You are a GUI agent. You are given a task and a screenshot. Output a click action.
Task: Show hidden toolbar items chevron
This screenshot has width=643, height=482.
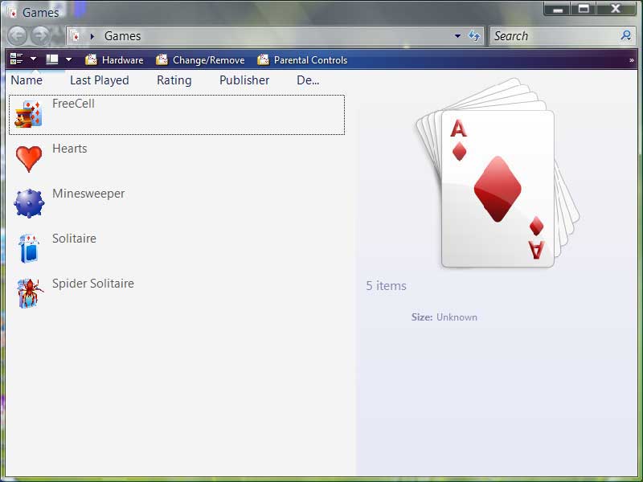[632, 60]
